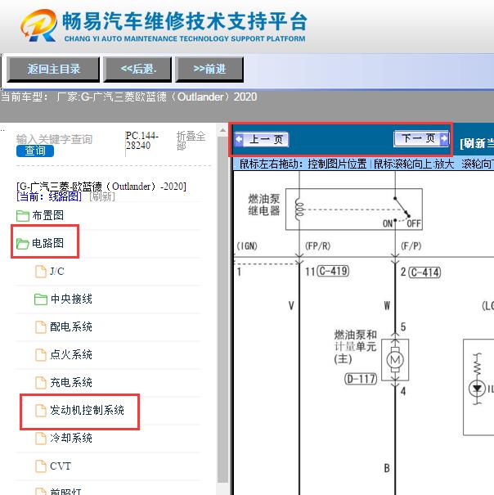Screen dimensions: 494x495
Task: Open the 前照灯 entry
Action: coord(65,491)
